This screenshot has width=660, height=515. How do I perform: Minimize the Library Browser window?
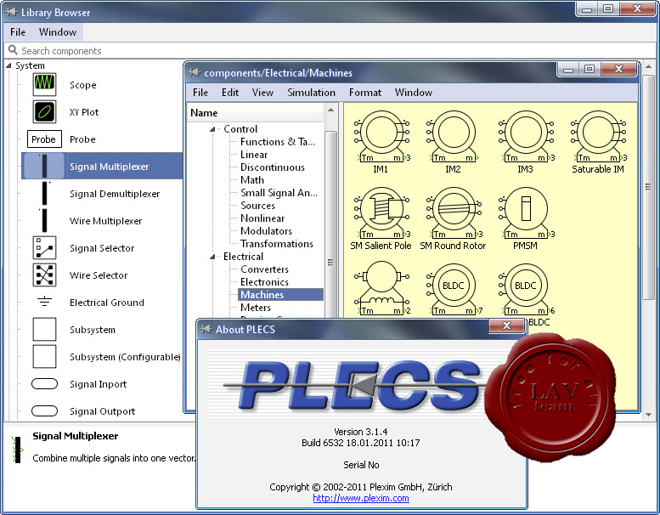[587, 8]
